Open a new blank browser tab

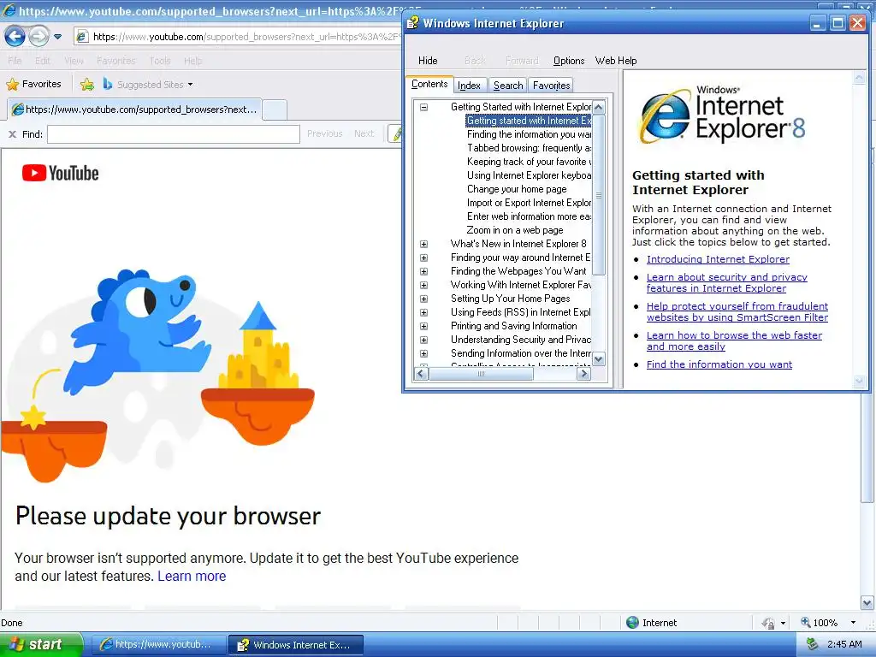tap(275, 109)
